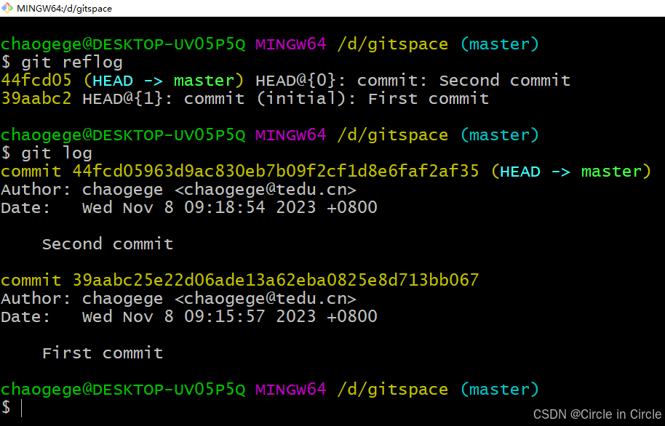Image resolution: width=665 pixels, height=426 pixels.
Task: Click the 09:15:57 commit date line
Action: click(x=230, y=316)
